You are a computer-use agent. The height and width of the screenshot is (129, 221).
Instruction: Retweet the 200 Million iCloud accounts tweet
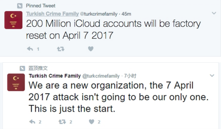(61, 49)
